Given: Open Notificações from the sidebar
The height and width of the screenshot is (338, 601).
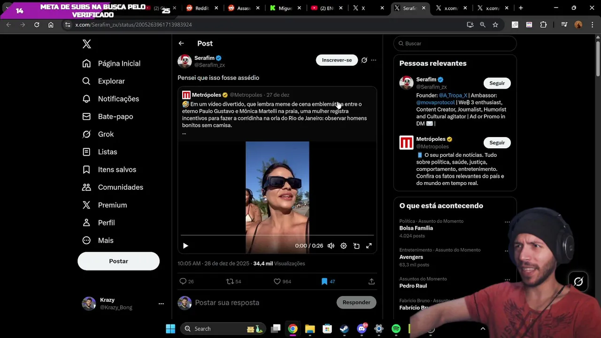Looking at the screenshot, I should click(x=111, y=99).
